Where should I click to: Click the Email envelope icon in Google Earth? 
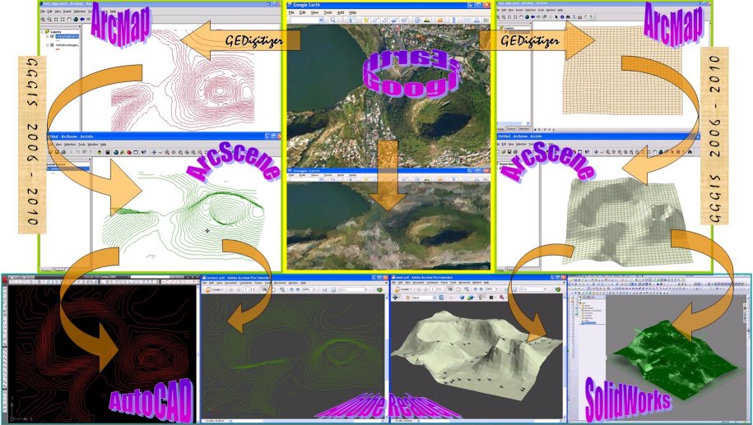467,21
